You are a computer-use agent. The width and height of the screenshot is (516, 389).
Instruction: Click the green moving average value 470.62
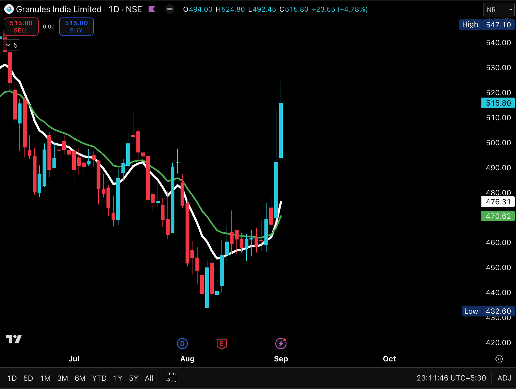(498, 216)
